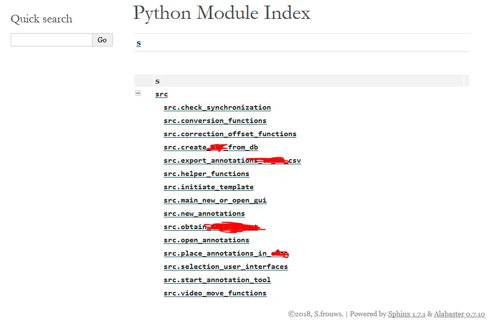Screen dimensions: 492x323
Task: Open src.selection_user_interfaces module
Action: point(226,267)
